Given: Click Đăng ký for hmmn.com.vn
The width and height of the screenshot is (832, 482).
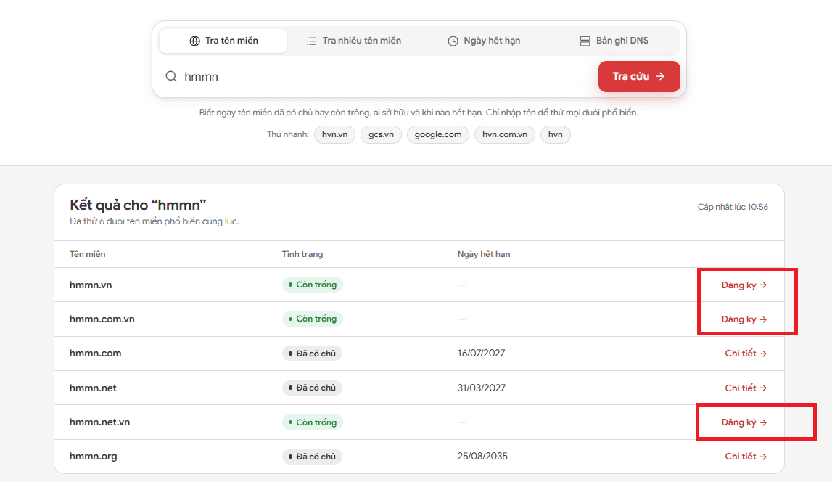Looking at the screenshot, I should tap(744, 319).
